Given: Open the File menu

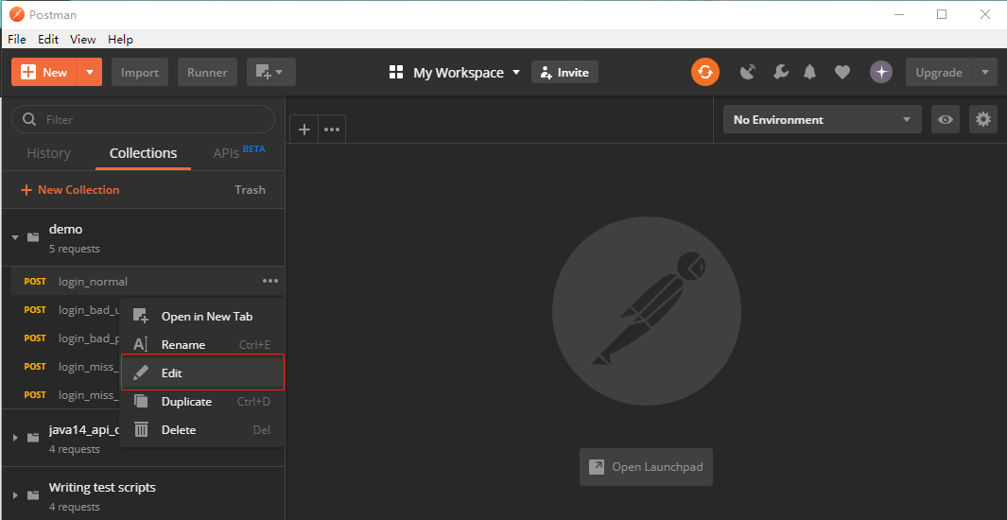Looking at the screenshot, I should 17,39.
